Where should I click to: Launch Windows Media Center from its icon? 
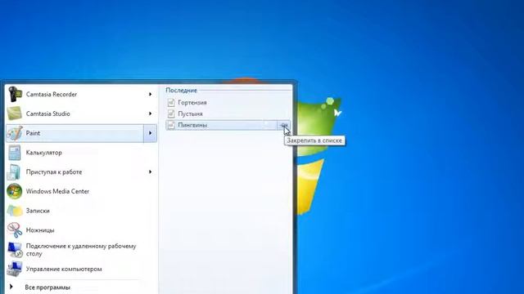pyautogui.click(x=15, y=191)
